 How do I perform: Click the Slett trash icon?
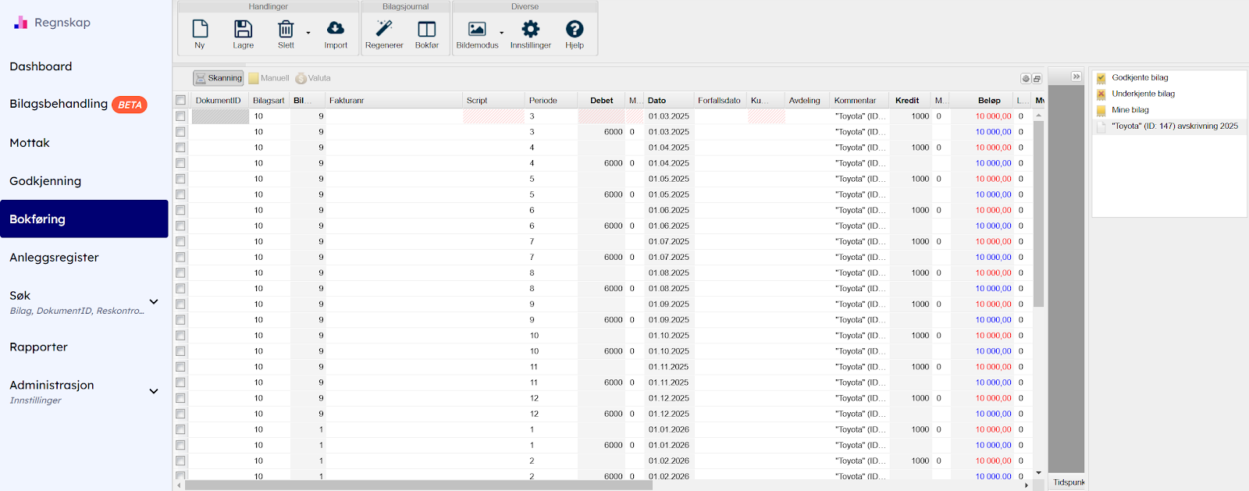tap(286, 34)
